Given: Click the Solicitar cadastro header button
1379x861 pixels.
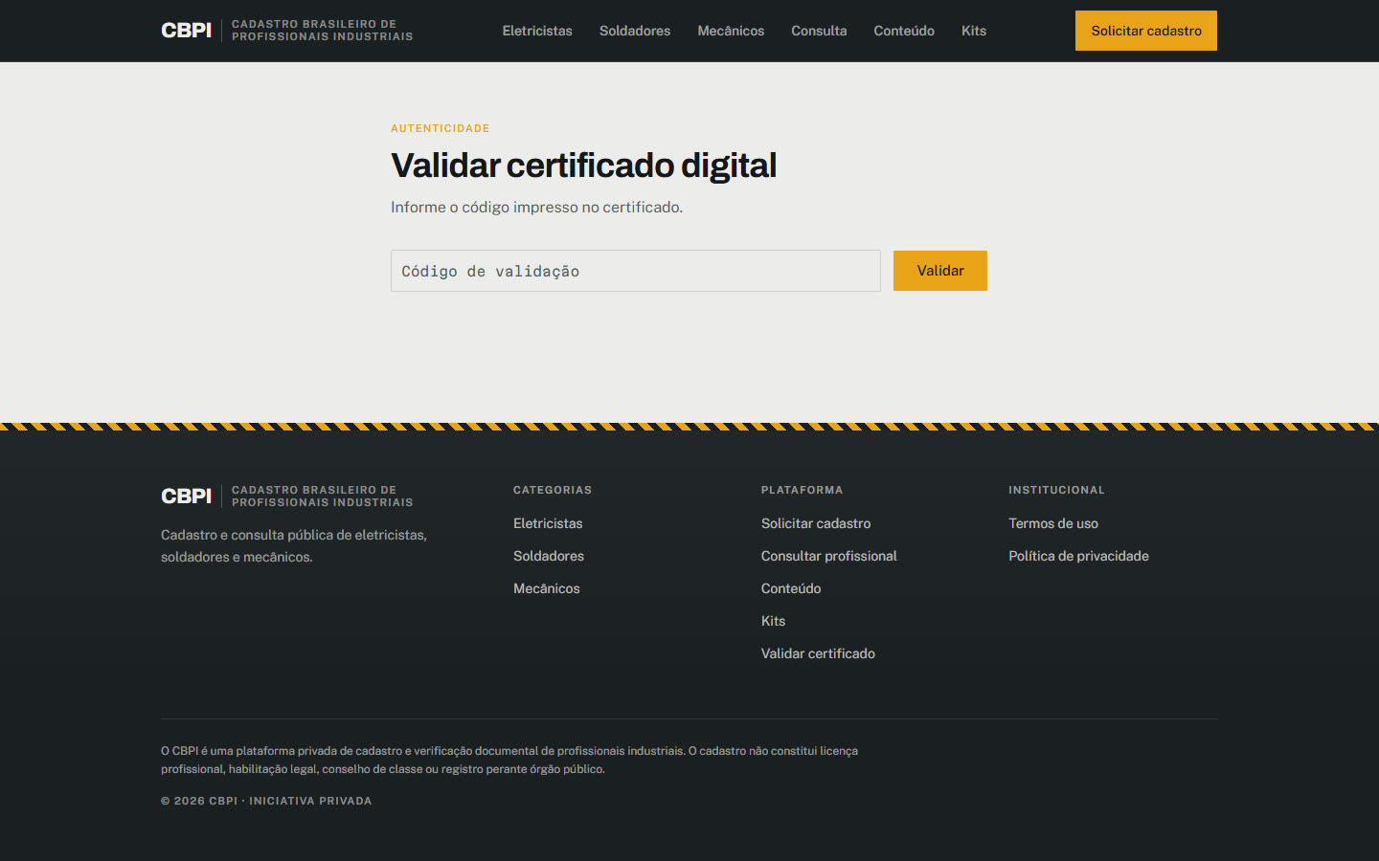Looking at the screenshot, I should click(1146, 31).
